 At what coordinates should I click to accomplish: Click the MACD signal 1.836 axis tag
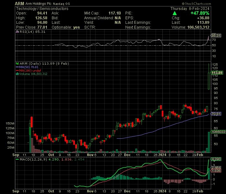[x=216, y=171]
